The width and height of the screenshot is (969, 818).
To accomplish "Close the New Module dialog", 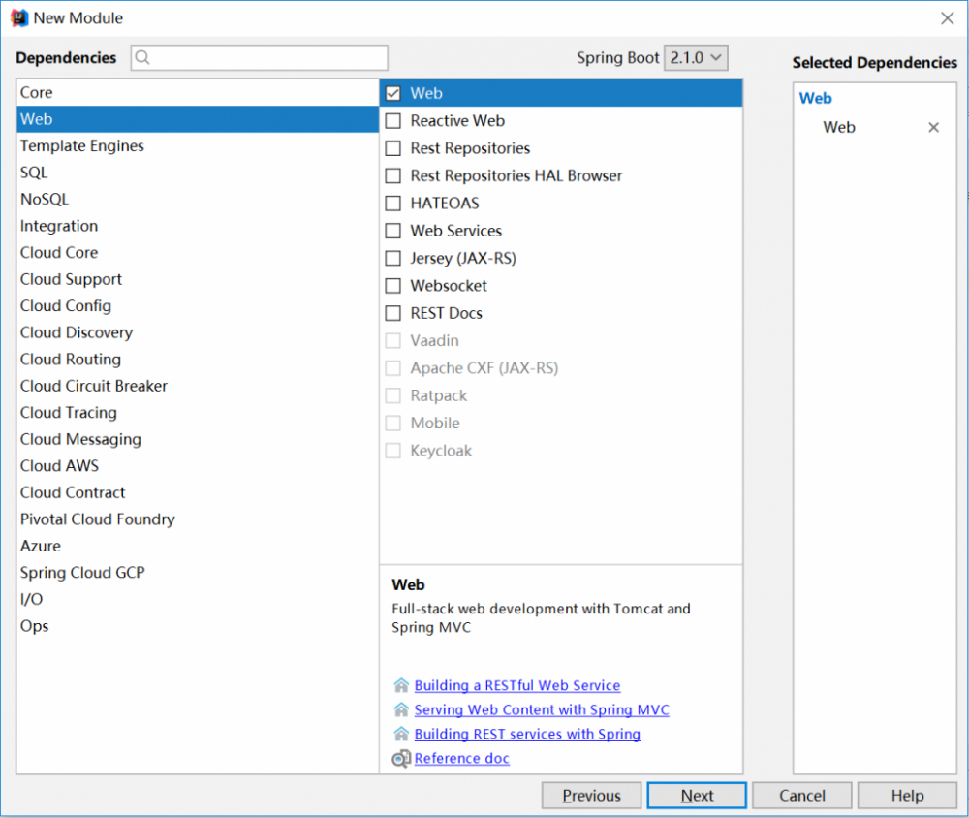I will point(947,17).
